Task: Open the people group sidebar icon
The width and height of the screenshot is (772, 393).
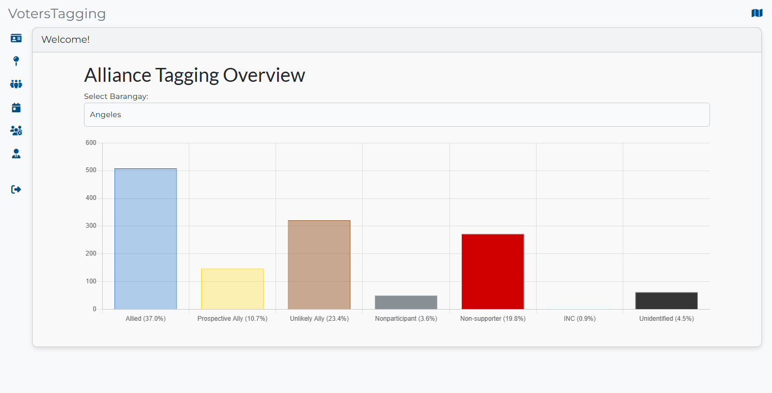Action: 16,84
